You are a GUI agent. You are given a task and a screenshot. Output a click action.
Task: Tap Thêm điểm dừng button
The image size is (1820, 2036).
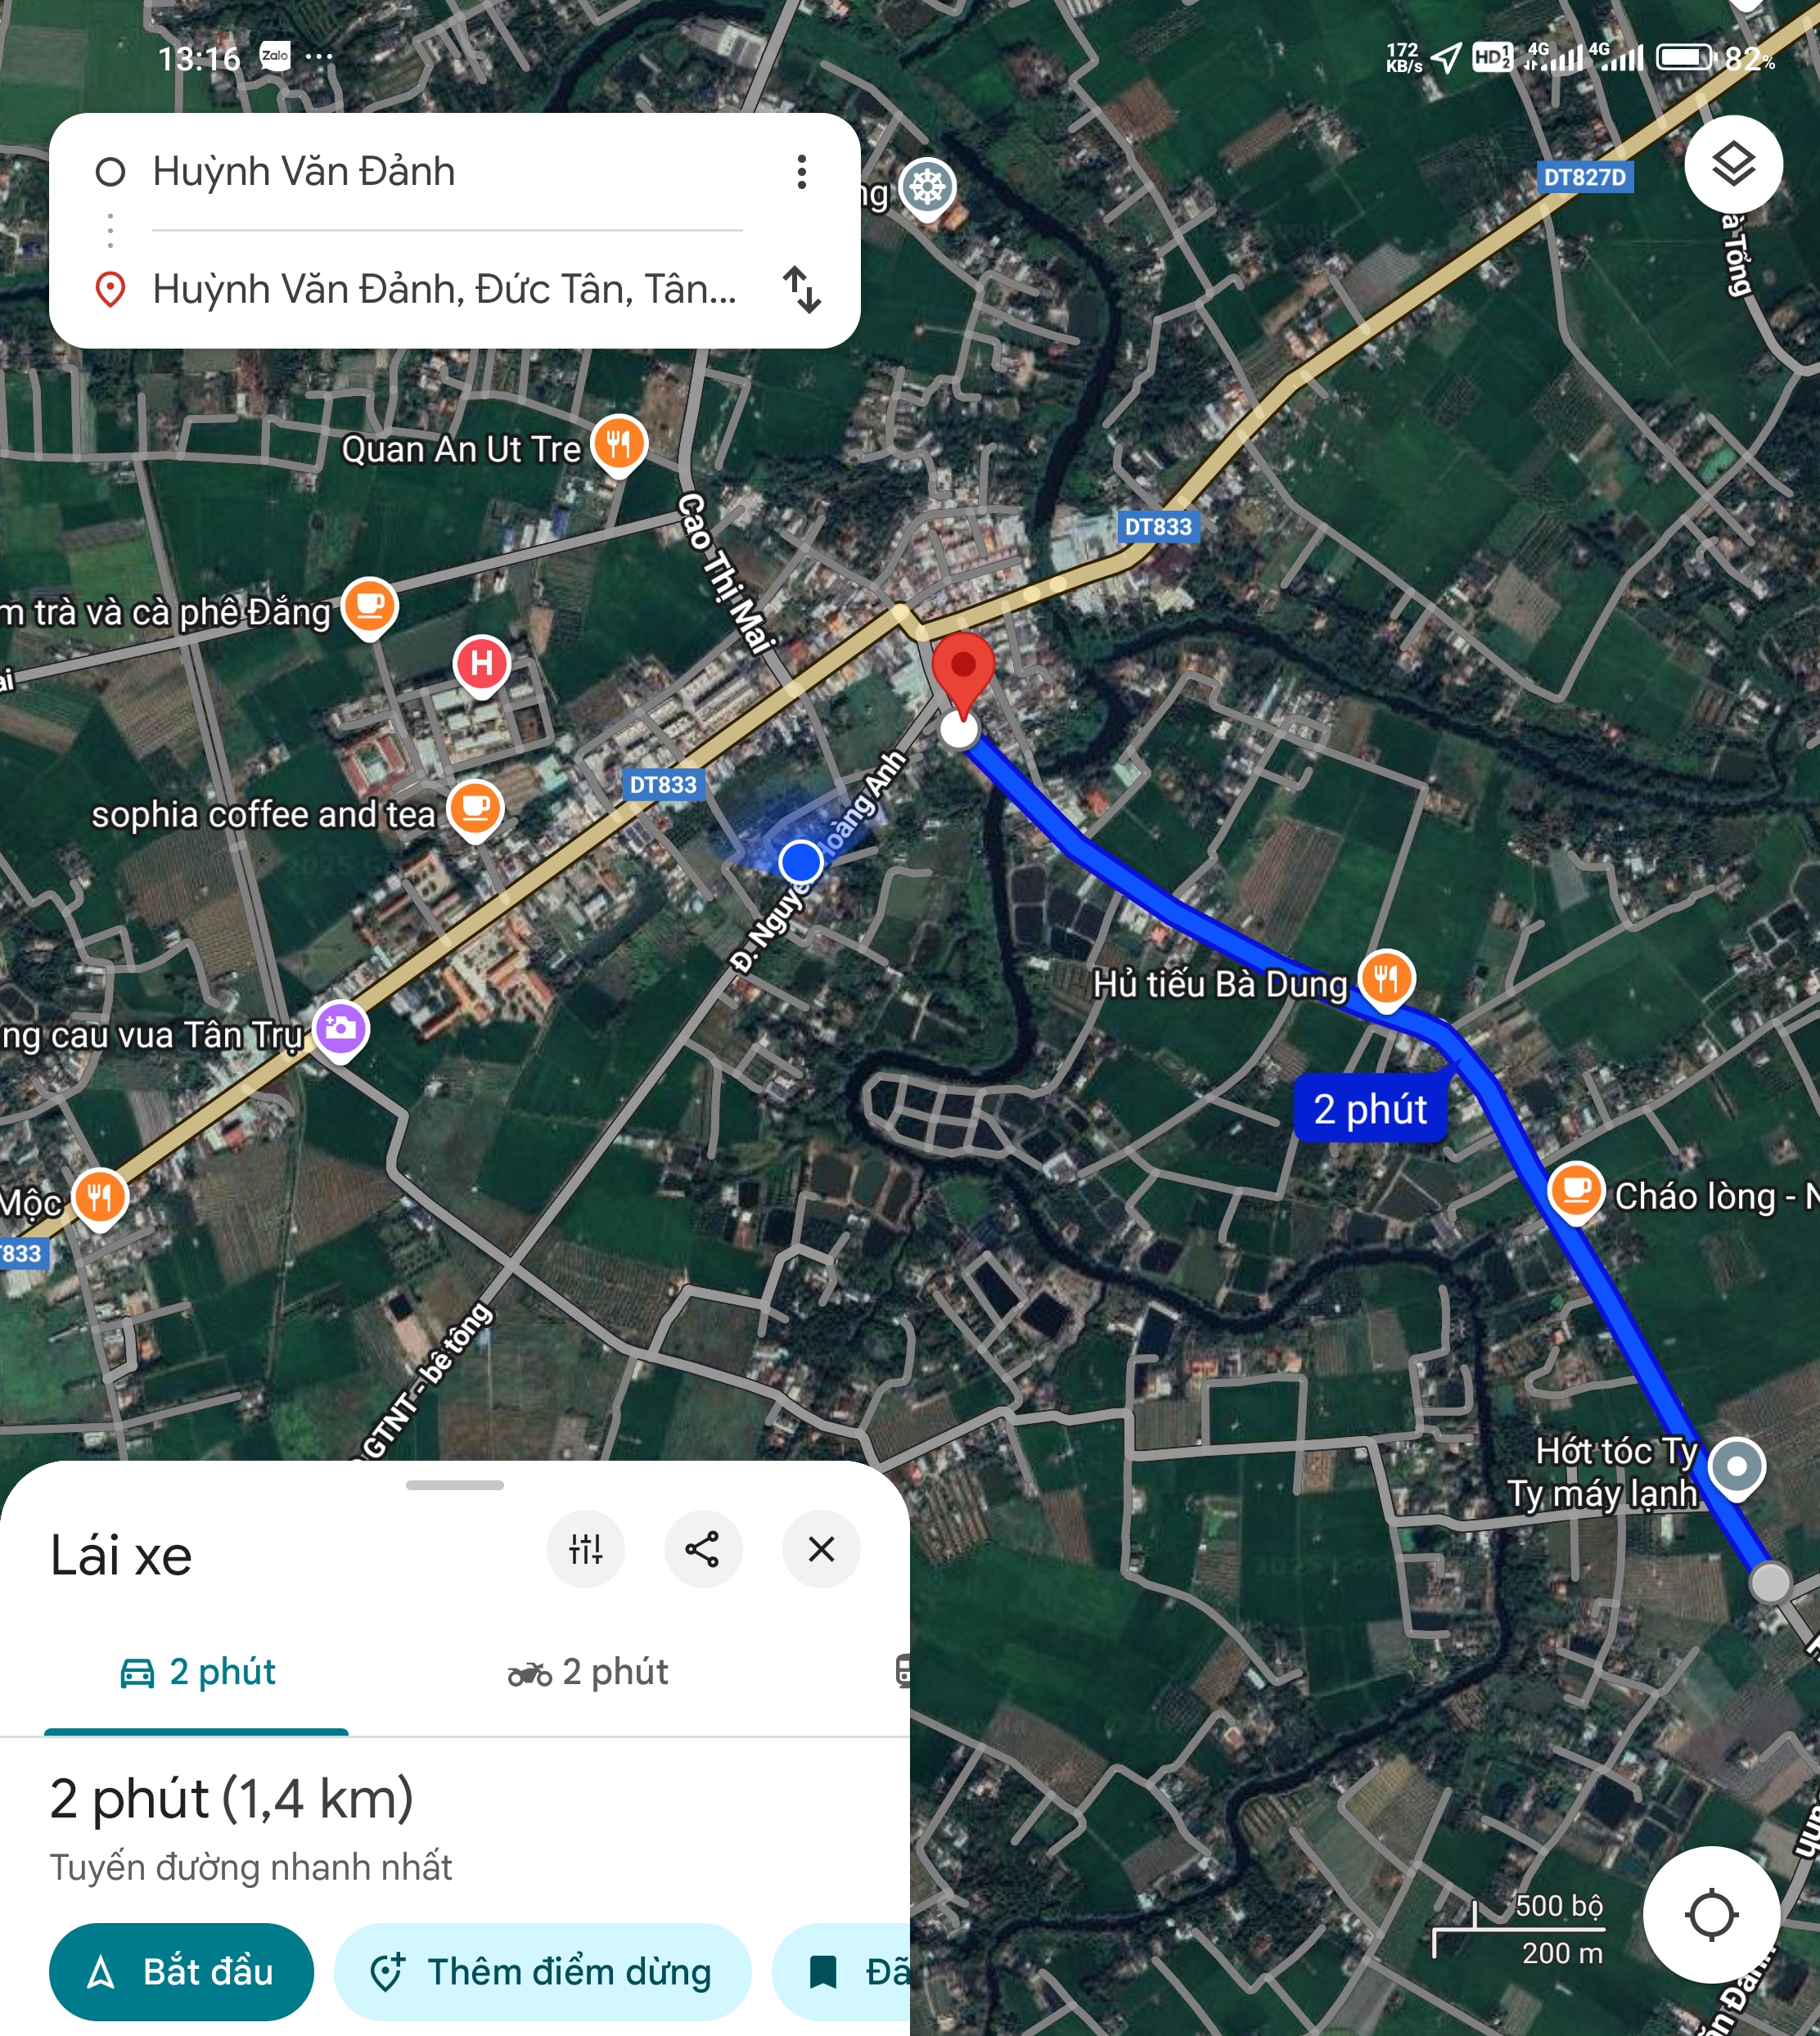tap(542, 1972)
